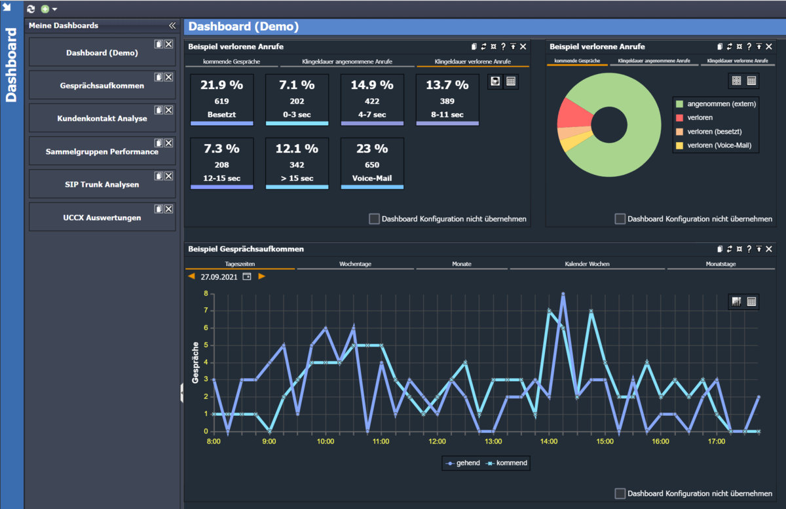Refresh the Beispiel Gesprächsaufkommen widget
The height and width of the screenshot is (509, 786).
(x=730, y=249)
